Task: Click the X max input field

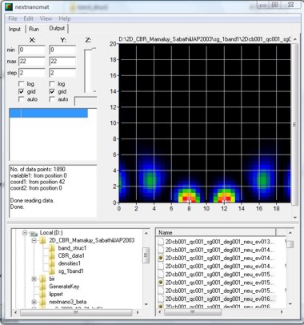Action: pyautogui.click(x=32, y=62)
